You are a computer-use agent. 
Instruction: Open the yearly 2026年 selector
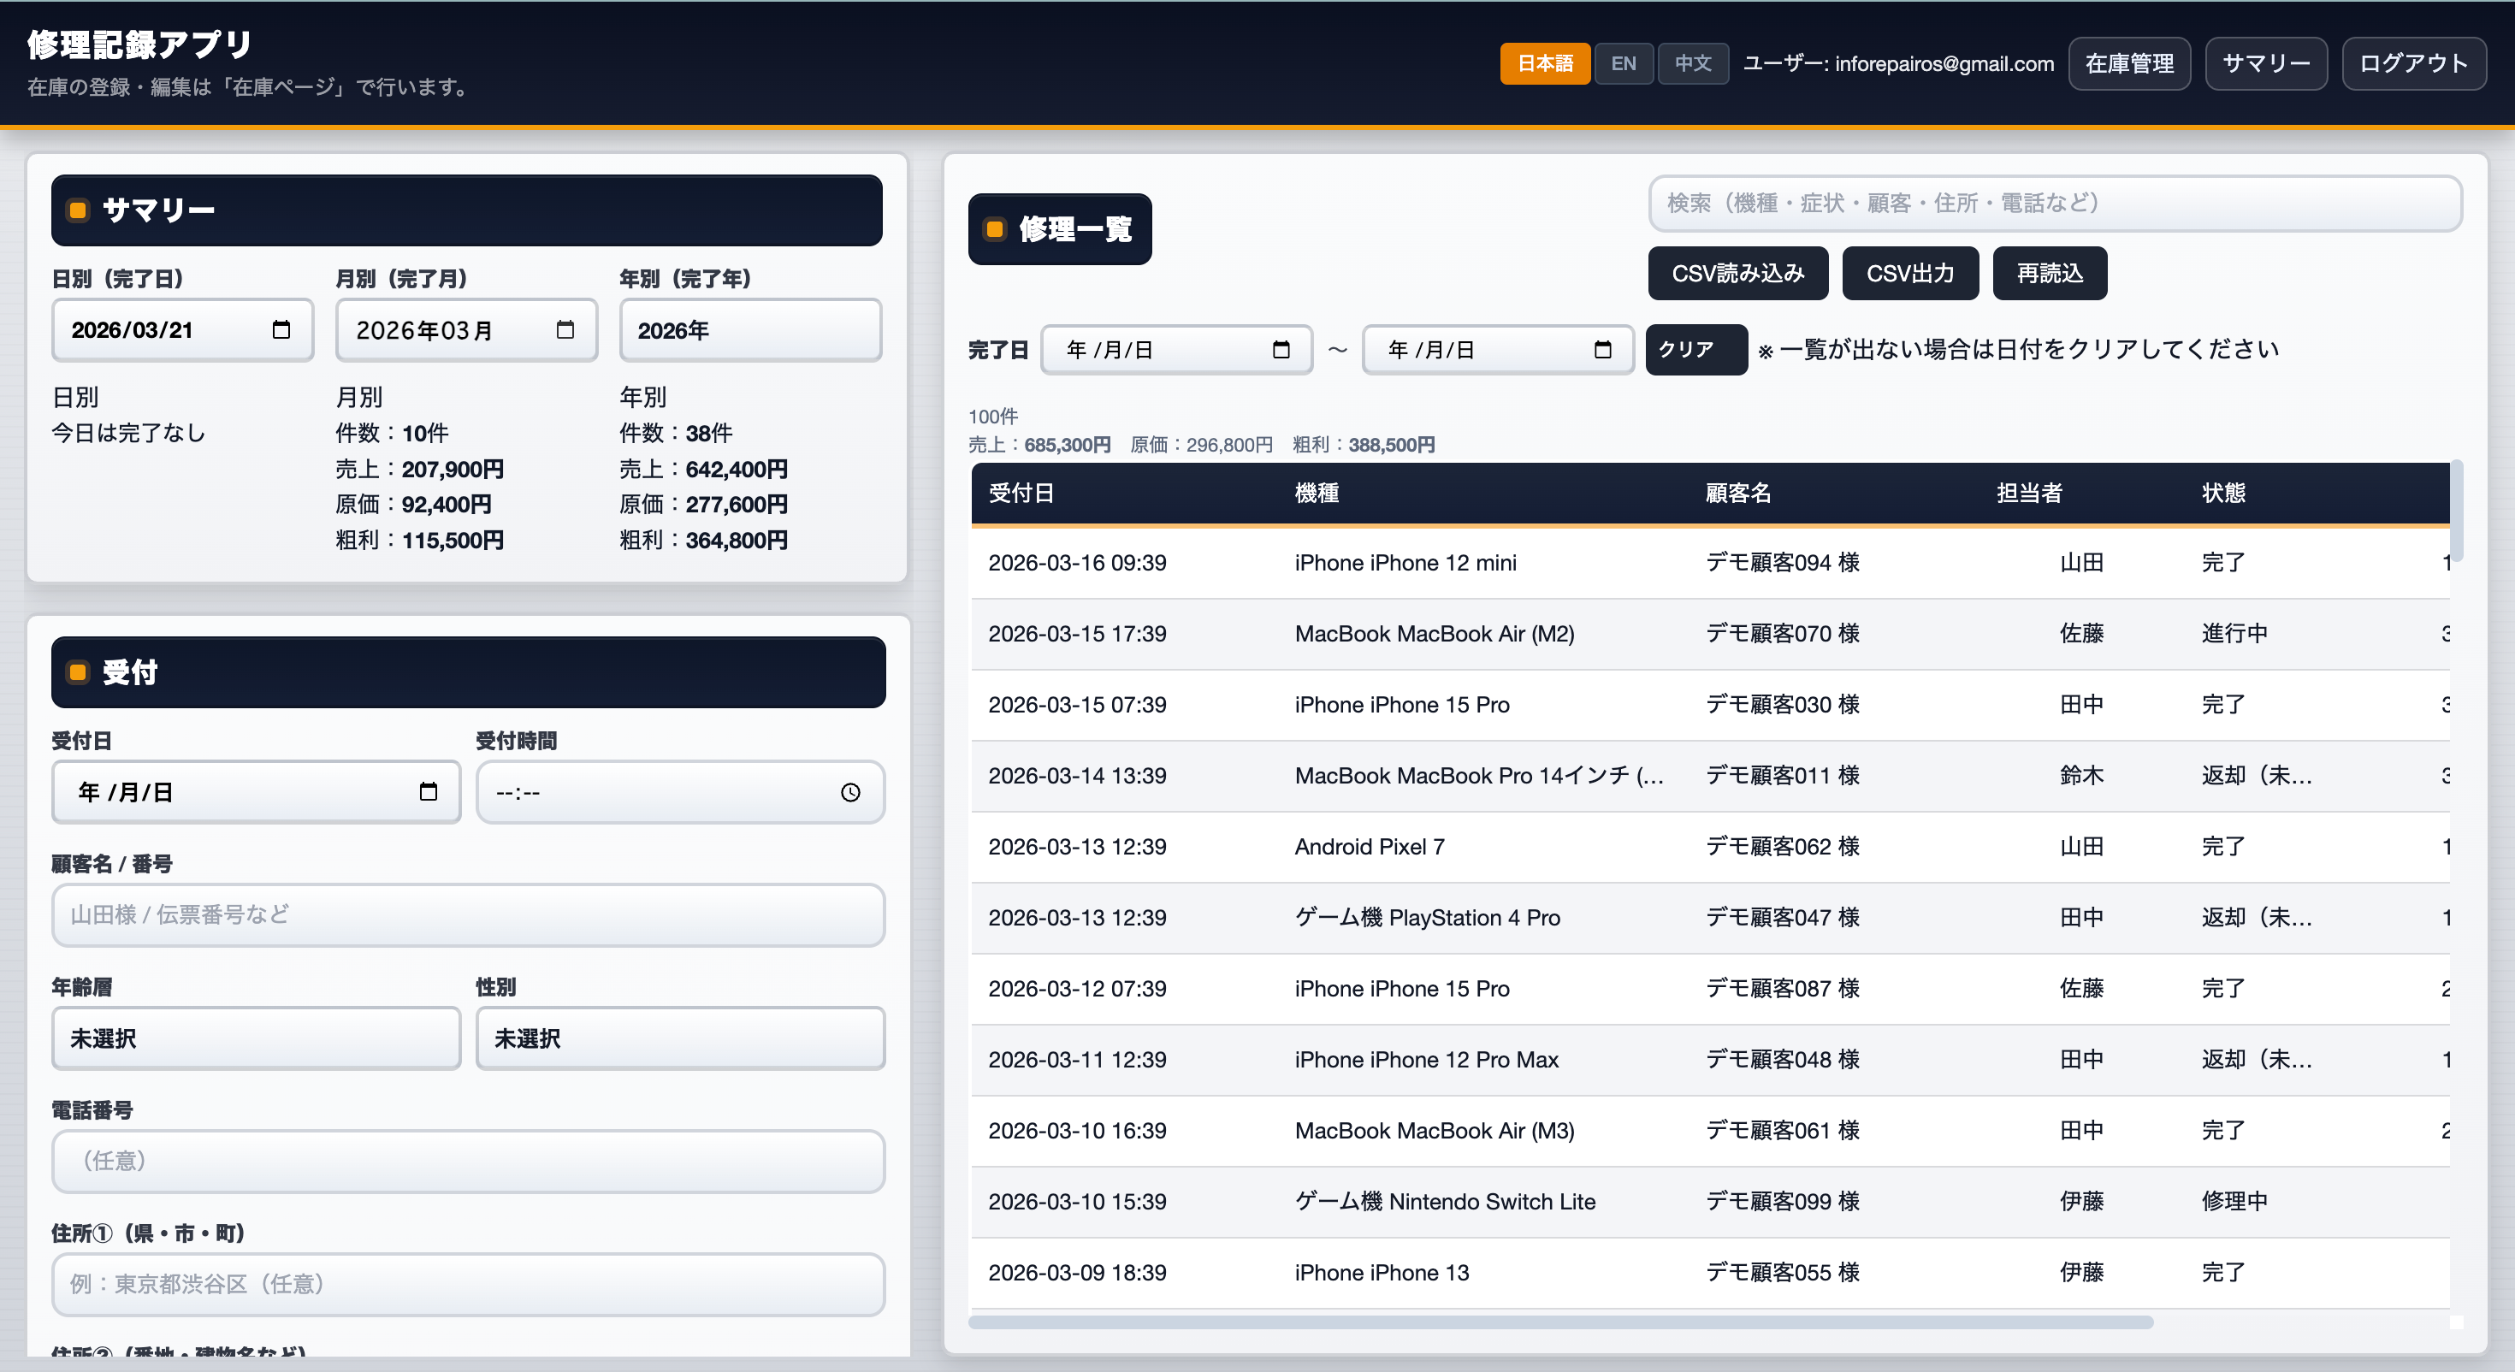pyautogui.click(x=750, y=330)
